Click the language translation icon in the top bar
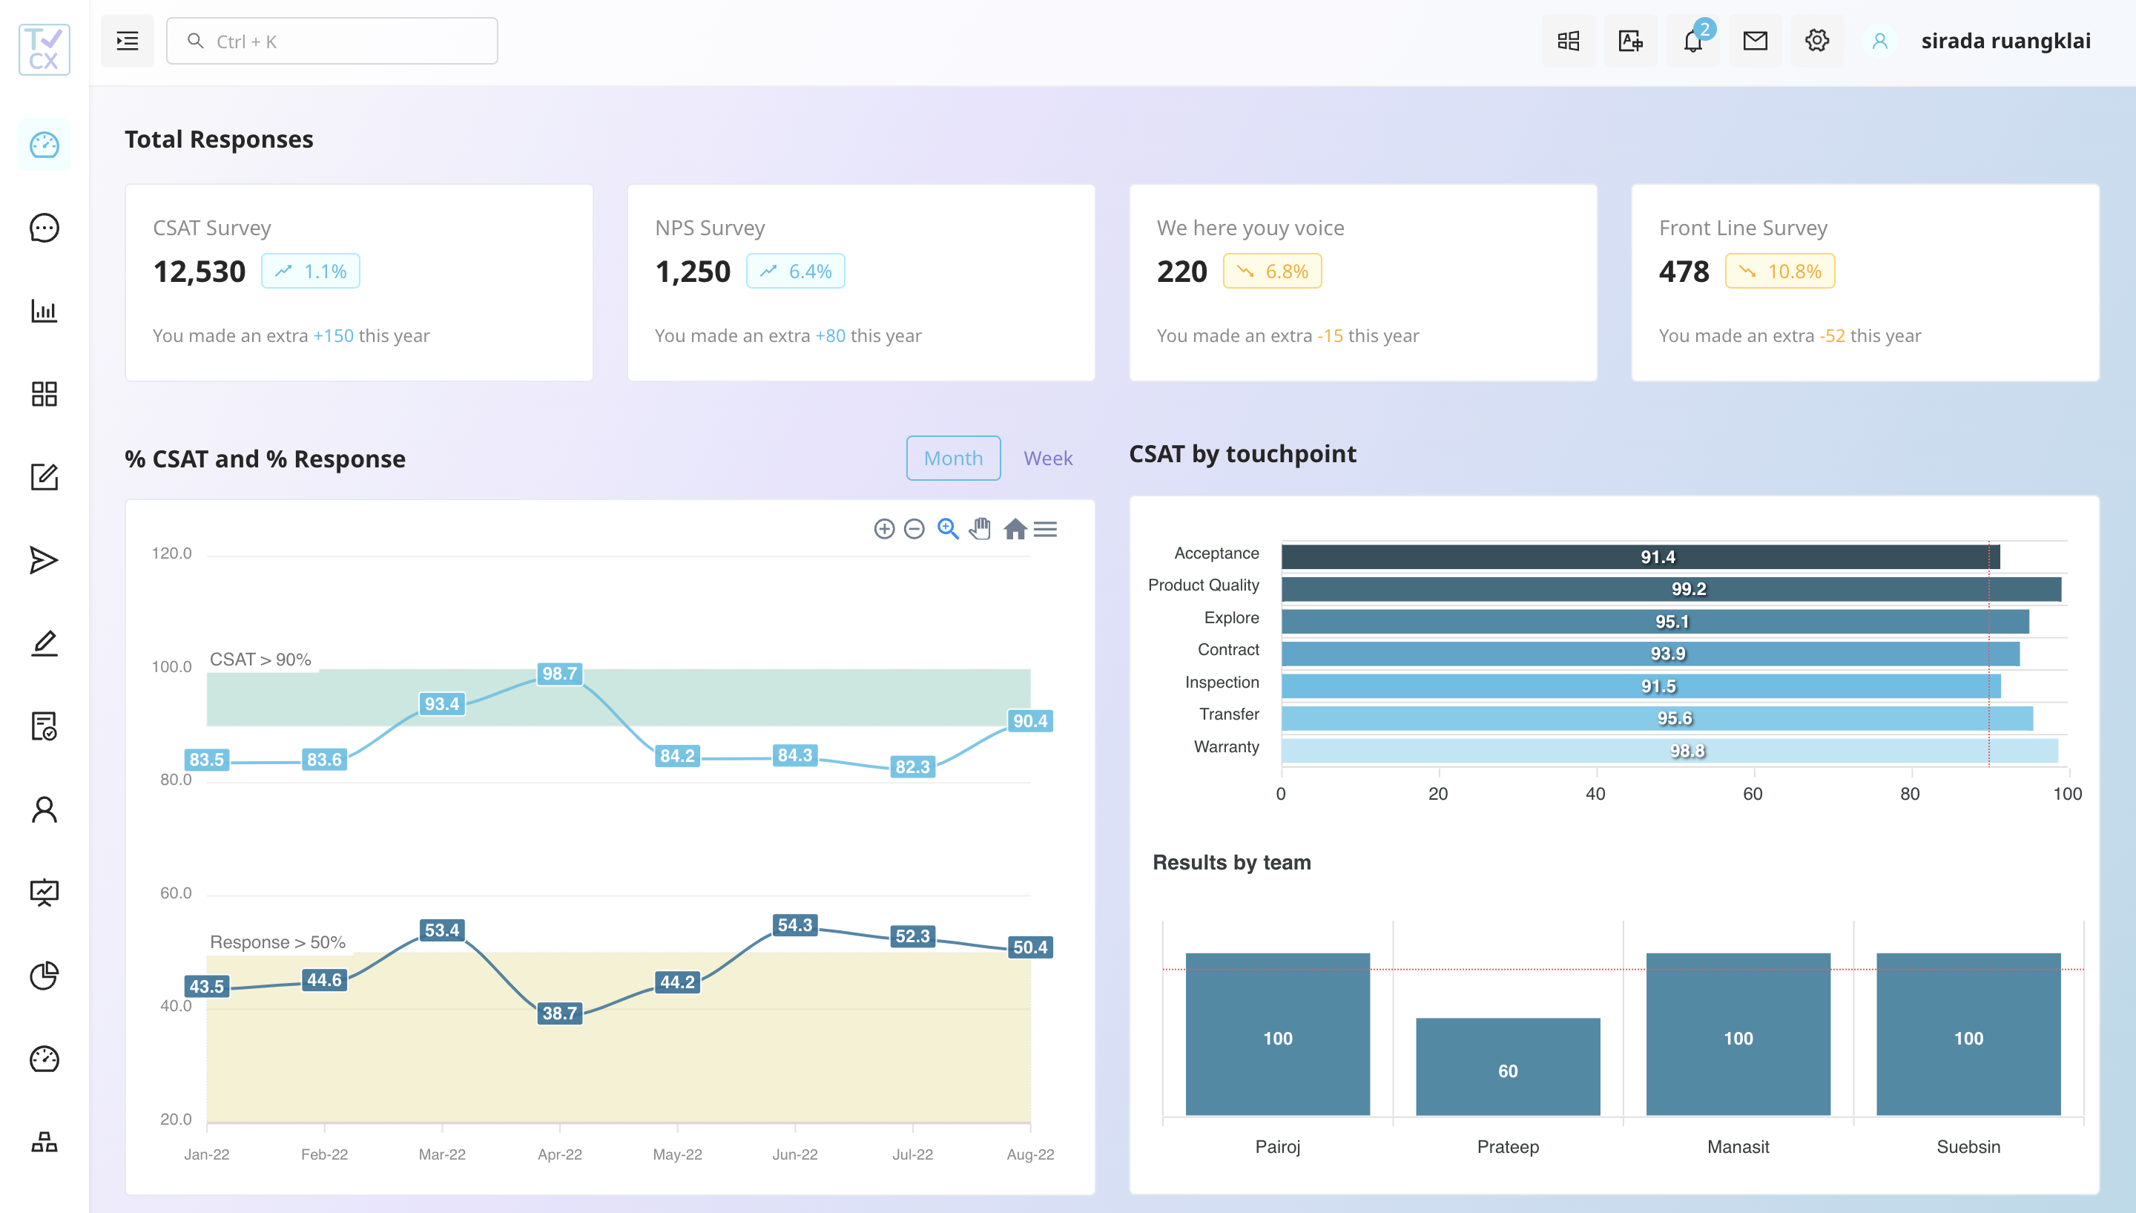This screenshot has height=1213, width=2136. click(x=1629, y=40)
